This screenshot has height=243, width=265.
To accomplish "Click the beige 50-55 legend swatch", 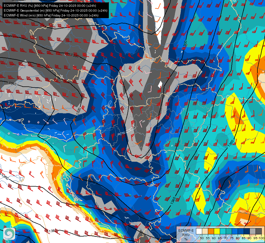I will pyautogui.click(x=205, y=231).
